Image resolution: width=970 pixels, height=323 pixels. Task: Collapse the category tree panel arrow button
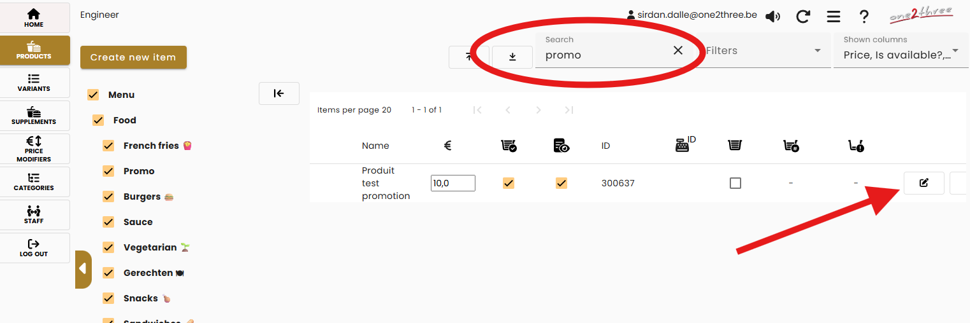coord(279,93)
